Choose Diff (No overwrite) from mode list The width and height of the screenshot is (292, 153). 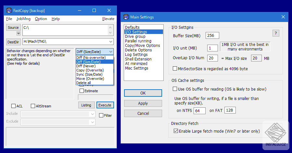coord(95,58)
